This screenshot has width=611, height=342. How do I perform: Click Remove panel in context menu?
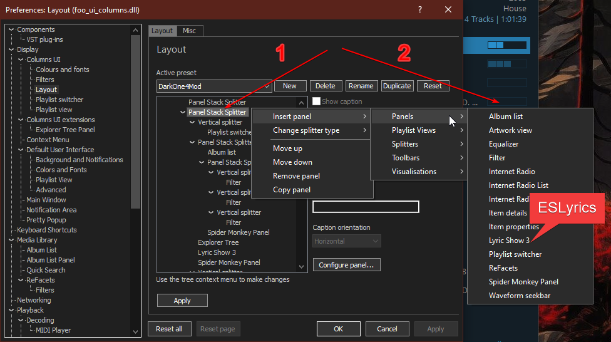coord(296,176)
